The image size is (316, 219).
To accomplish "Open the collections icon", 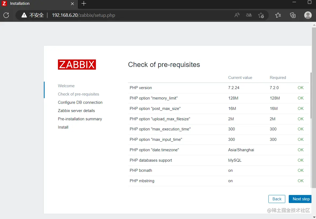I will [292, 15].
